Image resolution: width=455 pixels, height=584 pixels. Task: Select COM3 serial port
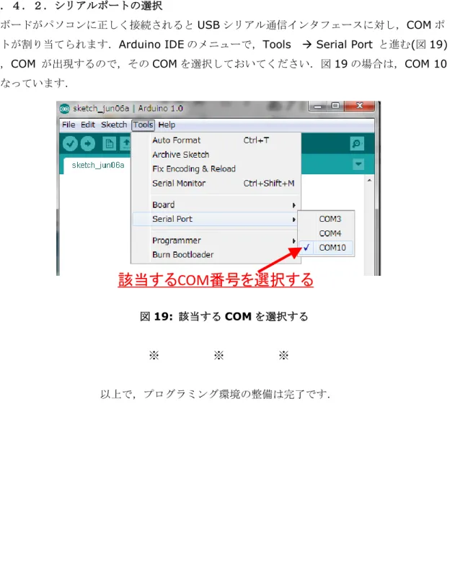(327, 219)
